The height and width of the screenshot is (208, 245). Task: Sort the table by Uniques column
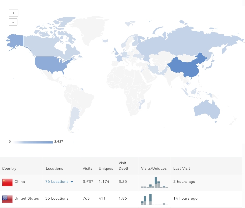(106, 168)
